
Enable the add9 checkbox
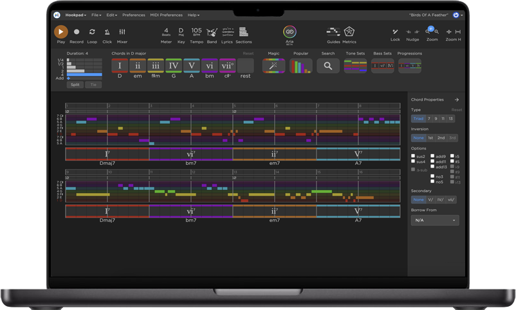pyautogui.click(x=432, y=157)
